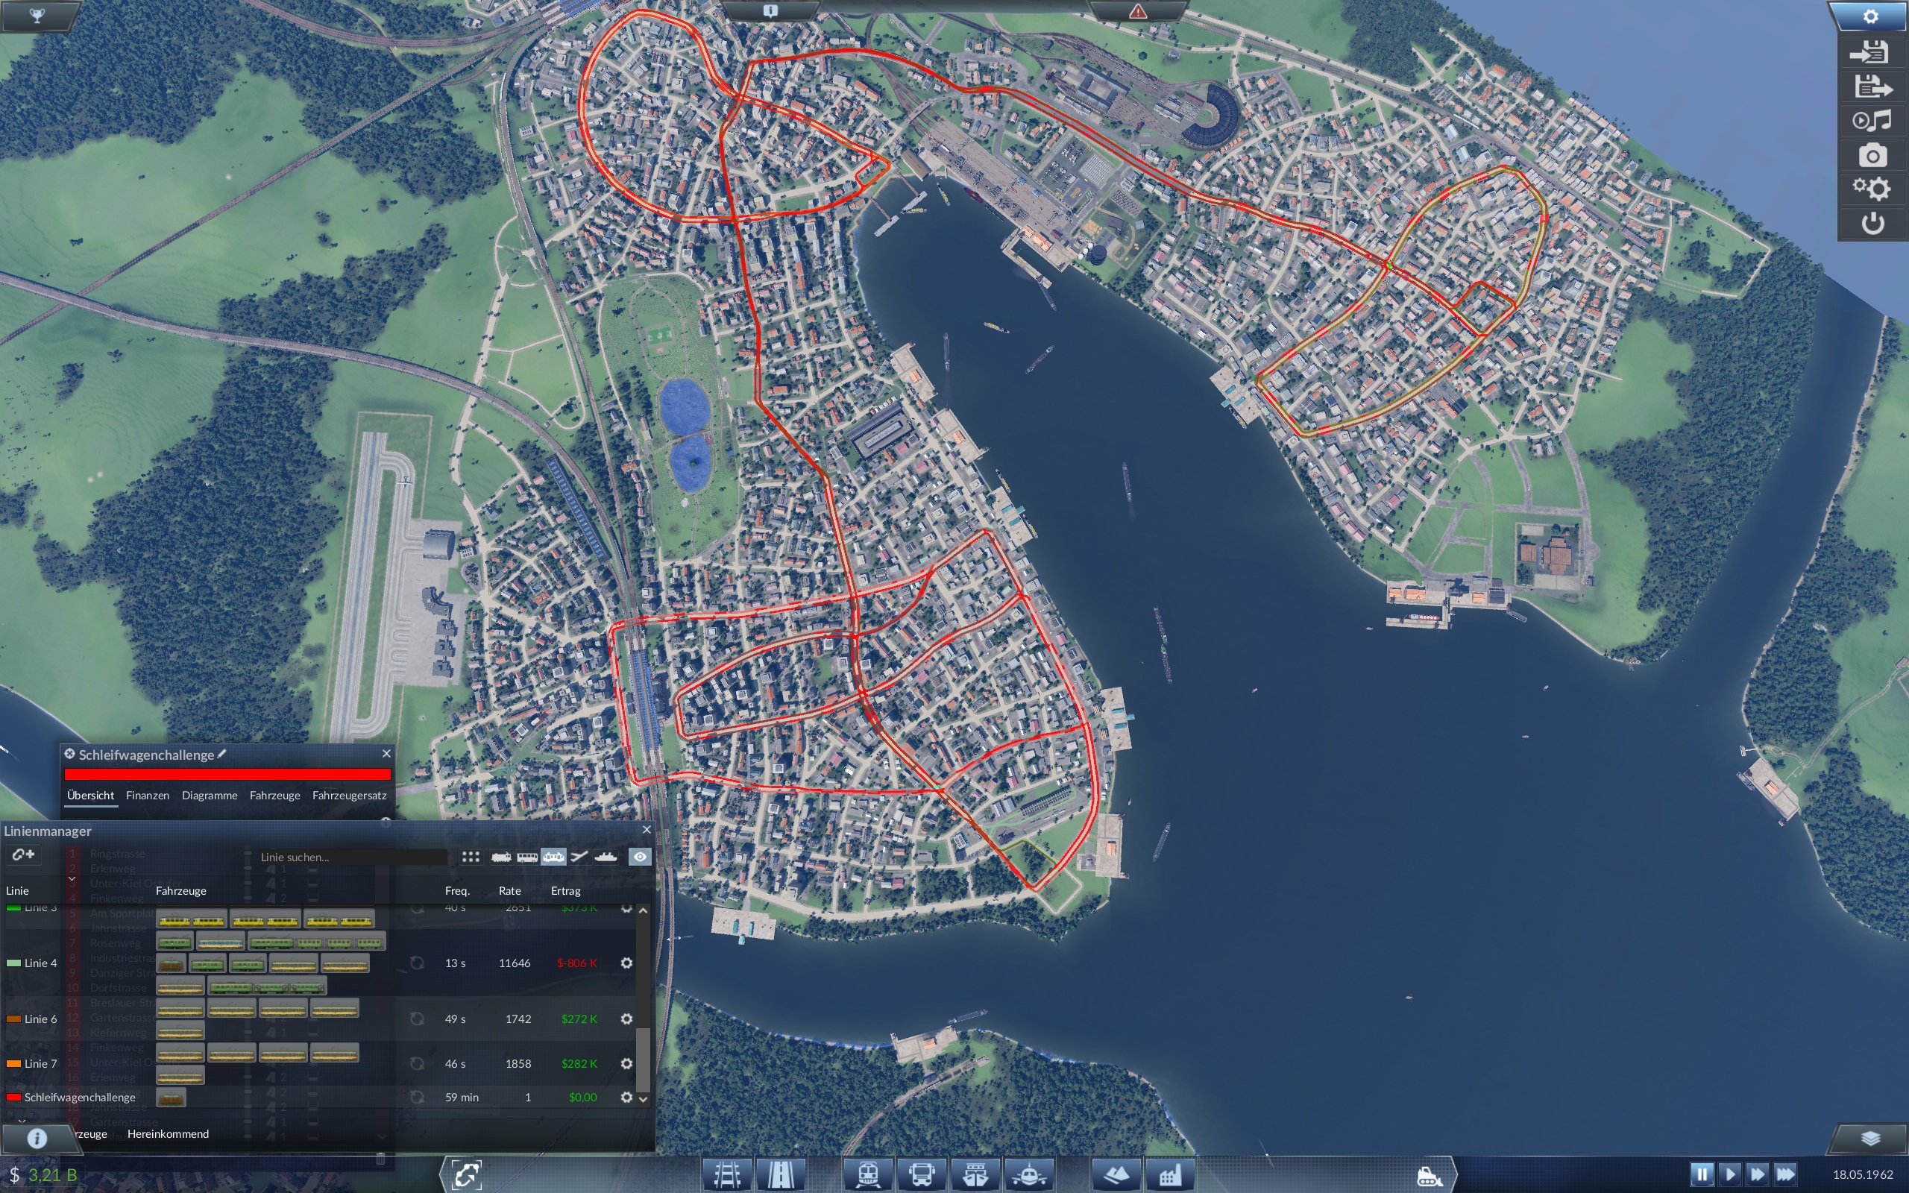Open the bus and tram stop menu
This screenshot has width=1909, height=1193.
(922, 1175)
